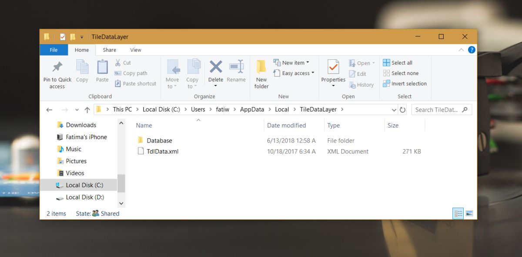Click Invert selection

pyautogui.click(x=405, y=84)
